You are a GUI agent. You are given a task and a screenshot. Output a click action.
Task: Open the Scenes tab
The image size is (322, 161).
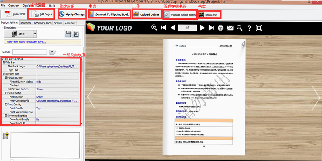pos(58,23)
